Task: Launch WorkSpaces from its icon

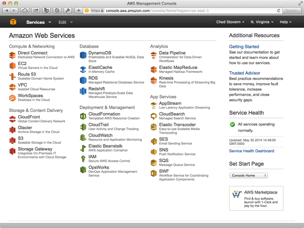Action: pyautogui.click(x=12, y=98)
